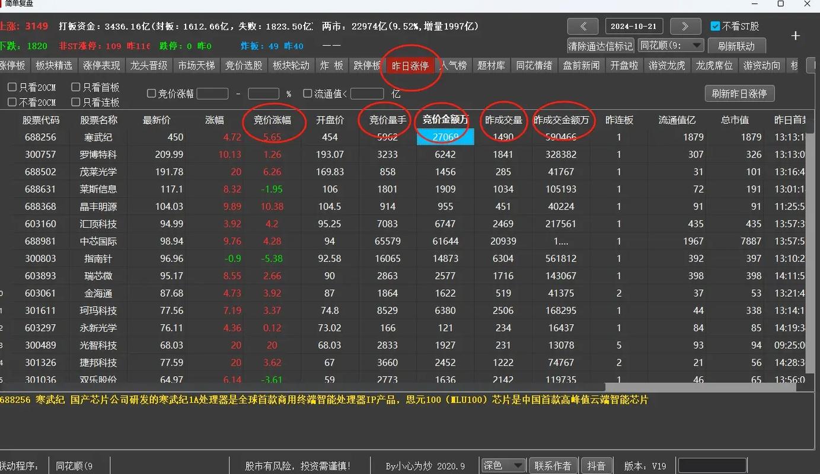Sort by the 涨幅 column header
This screenshot has height=474, width=820.
(x=215, y=120)
